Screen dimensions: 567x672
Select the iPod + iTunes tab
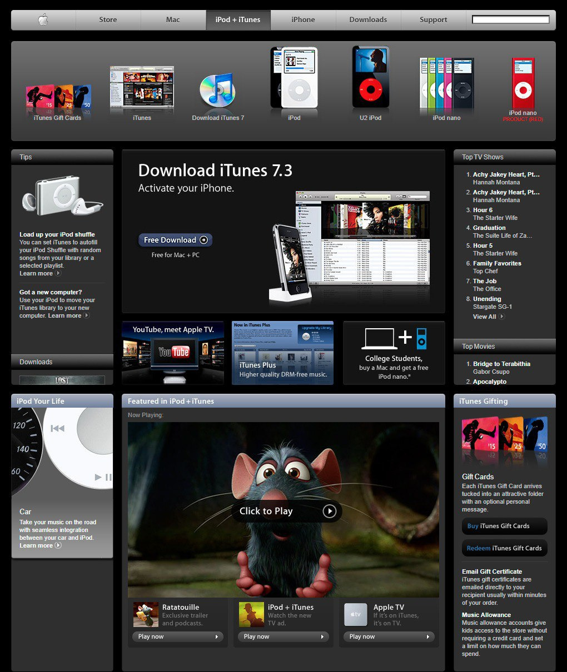[x=238, y=20]
